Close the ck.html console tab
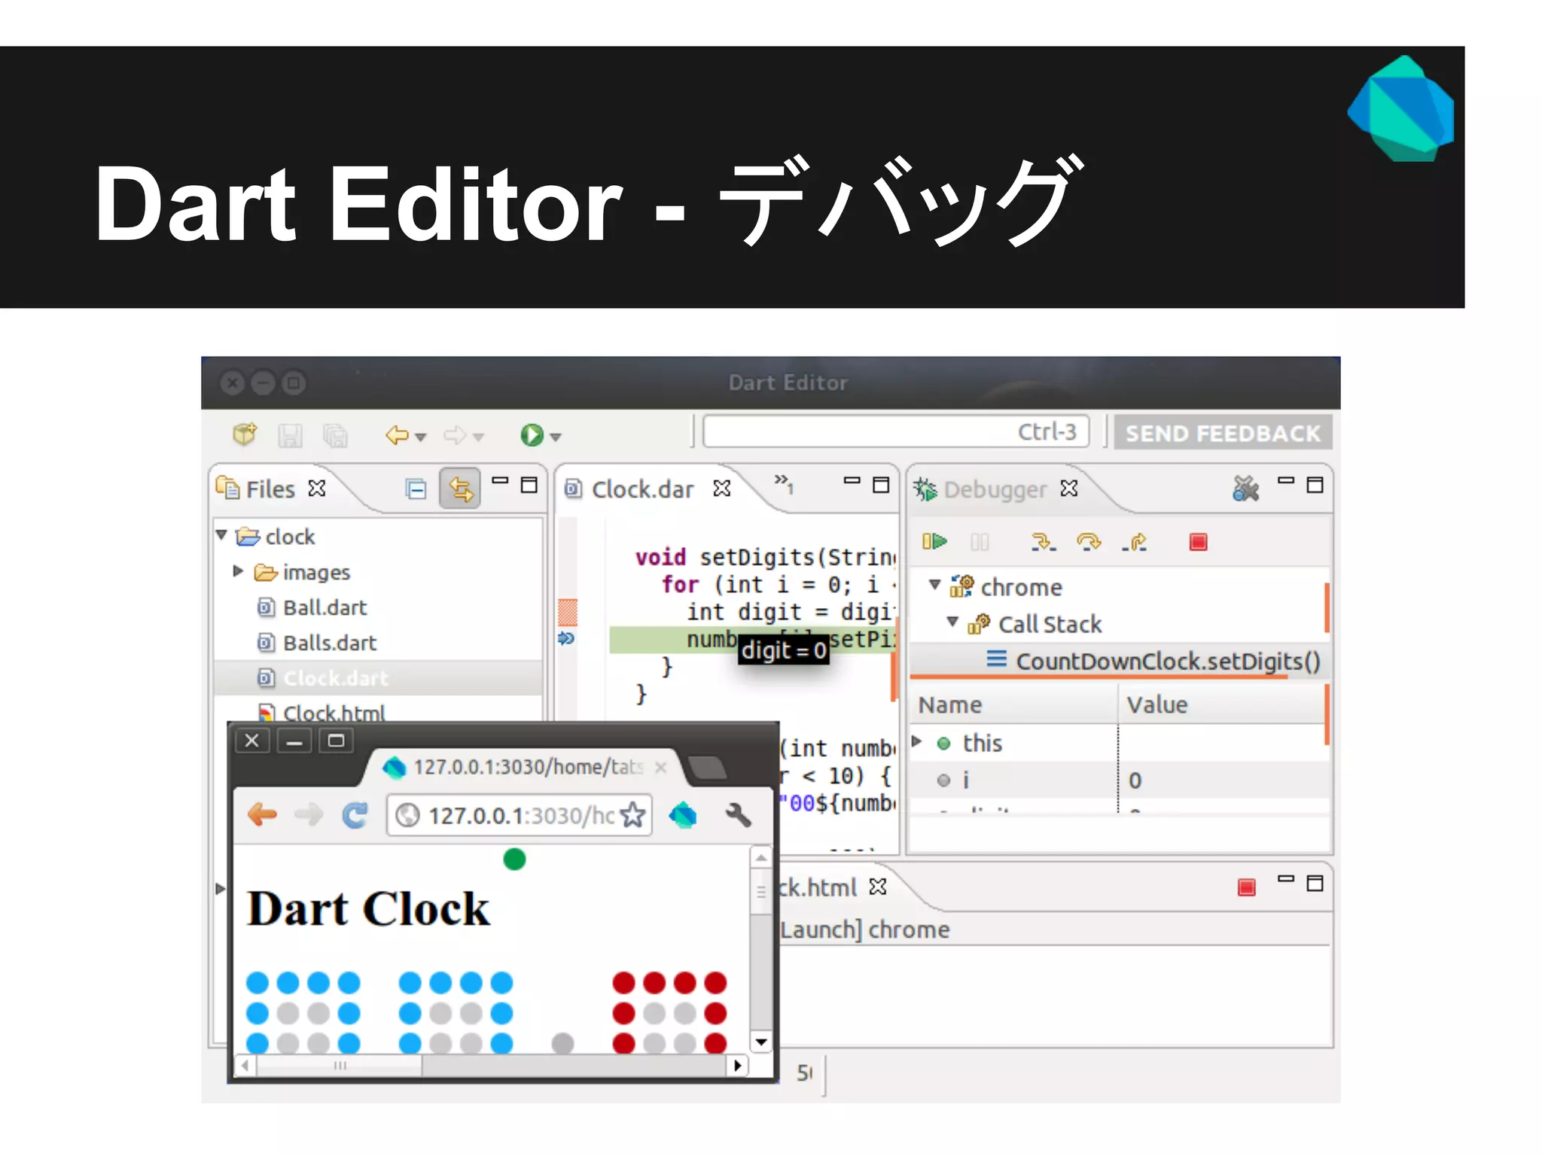This screenshot has width=1542, height=1156. click(878, 887)
